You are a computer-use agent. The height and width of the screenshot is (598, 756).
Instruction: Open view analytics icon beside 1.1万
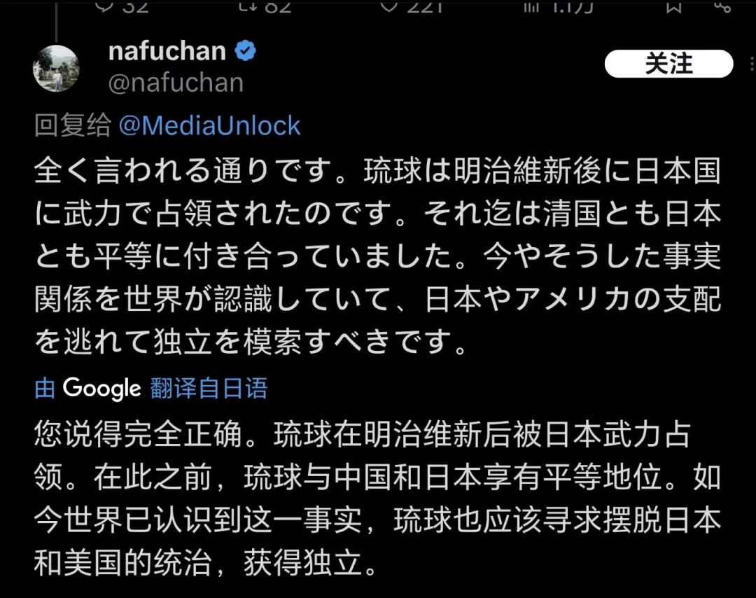(x=531, y=6)
